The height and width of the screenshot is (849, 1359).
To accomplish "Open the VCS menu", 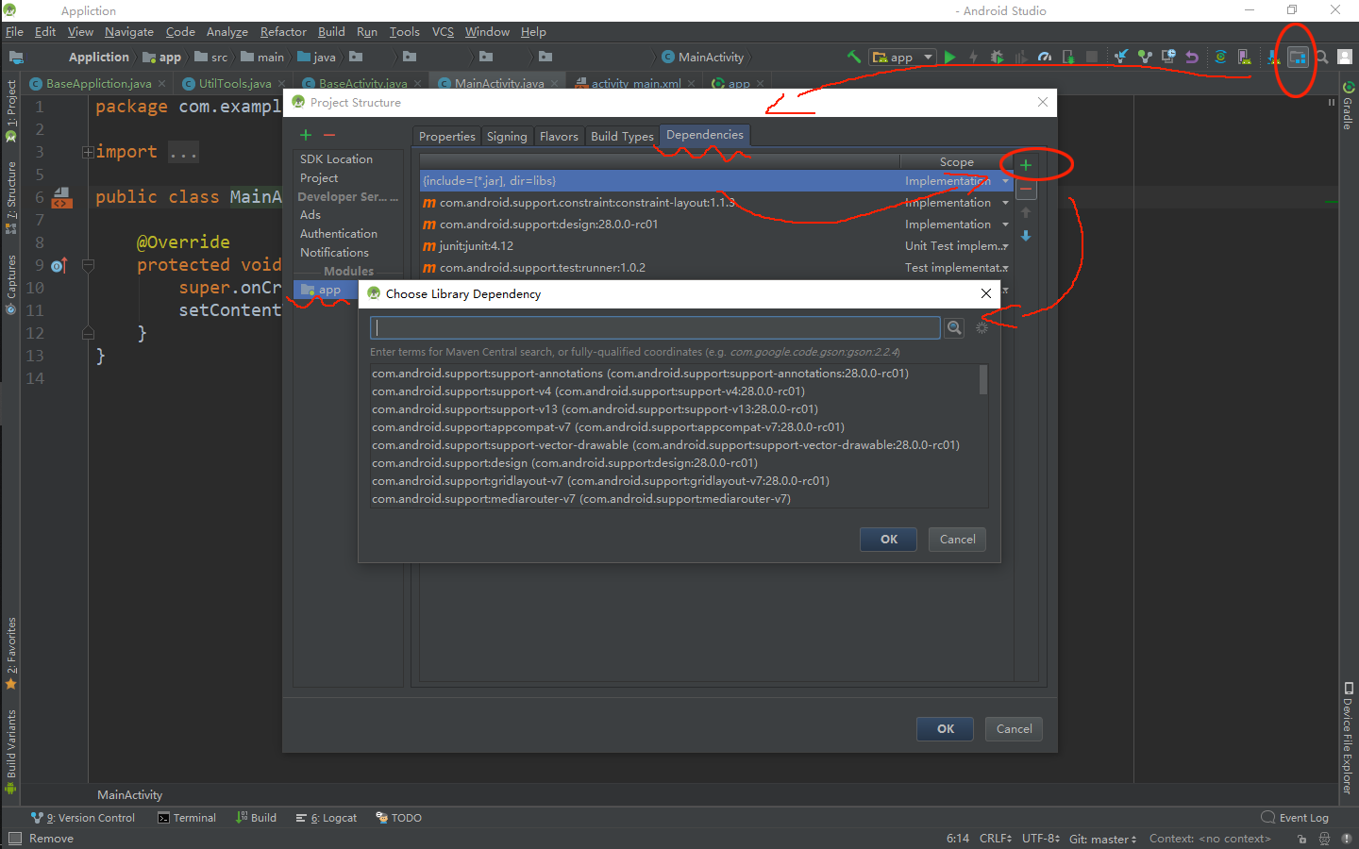I will click(x=444, y=32).
